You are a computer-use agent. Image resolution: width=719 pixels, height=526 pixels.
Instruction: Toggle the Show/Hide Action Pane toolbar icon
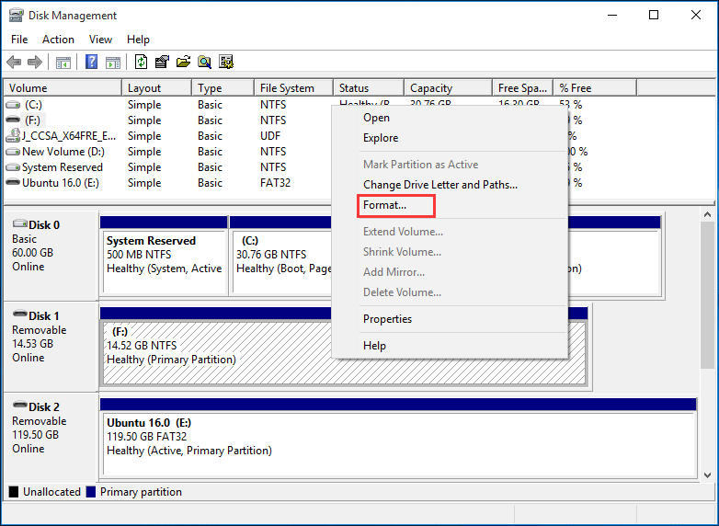pyautogui.click(x=113, y=62)
